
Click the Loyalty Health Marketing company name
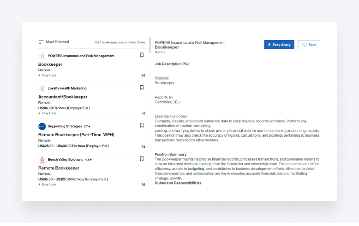pyautogui.click(x=67, y=88)
